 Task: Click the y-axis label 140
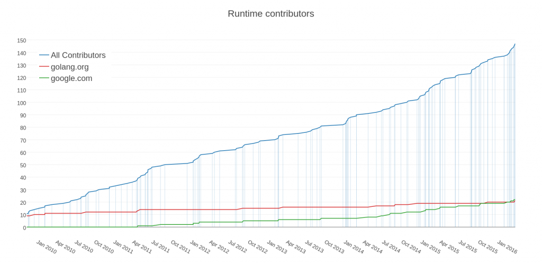21,53
